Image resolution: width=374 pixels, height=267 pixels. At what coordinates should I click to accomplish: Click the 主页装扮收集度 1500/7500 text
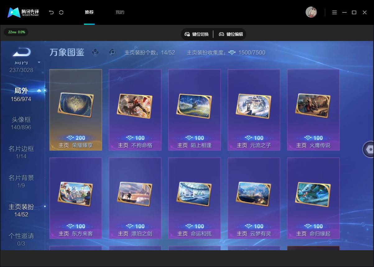point(226,52)
